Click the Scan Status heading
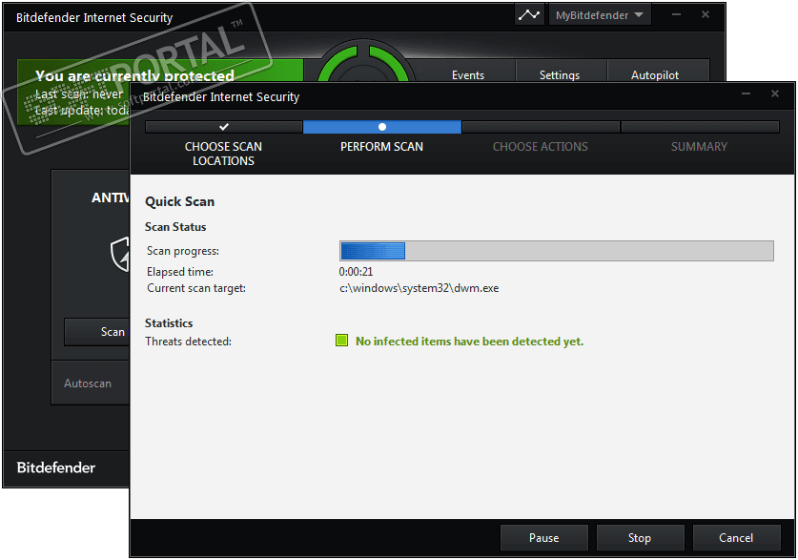Screen dimensions: 798x560 tap(175, 227)
